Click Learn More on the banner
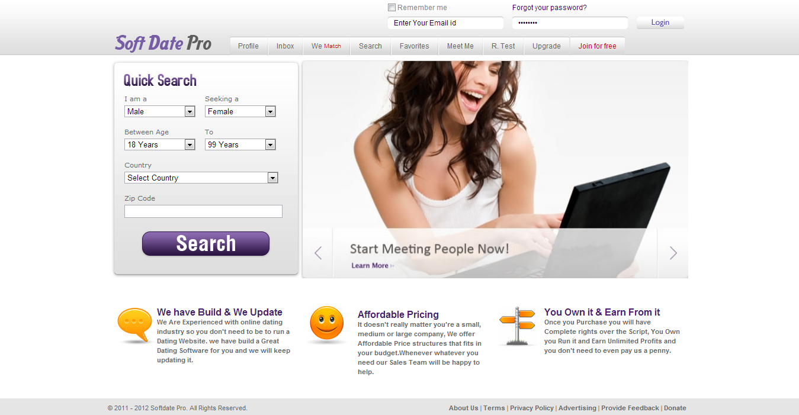The image size is (799, 415). [x=368, y=265]
